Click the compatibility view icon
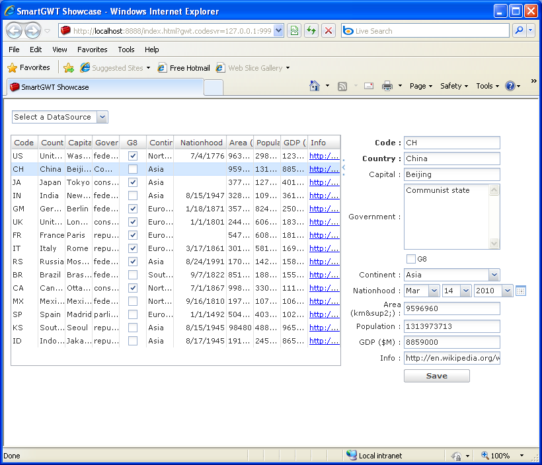Viewport: 542px width, 465px height. [294, 31]
